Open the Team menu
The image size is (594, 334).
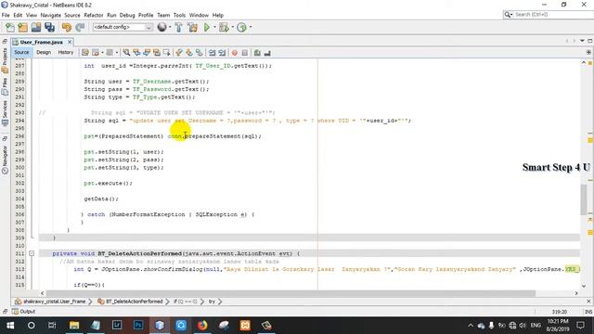[x=163, y=15]
